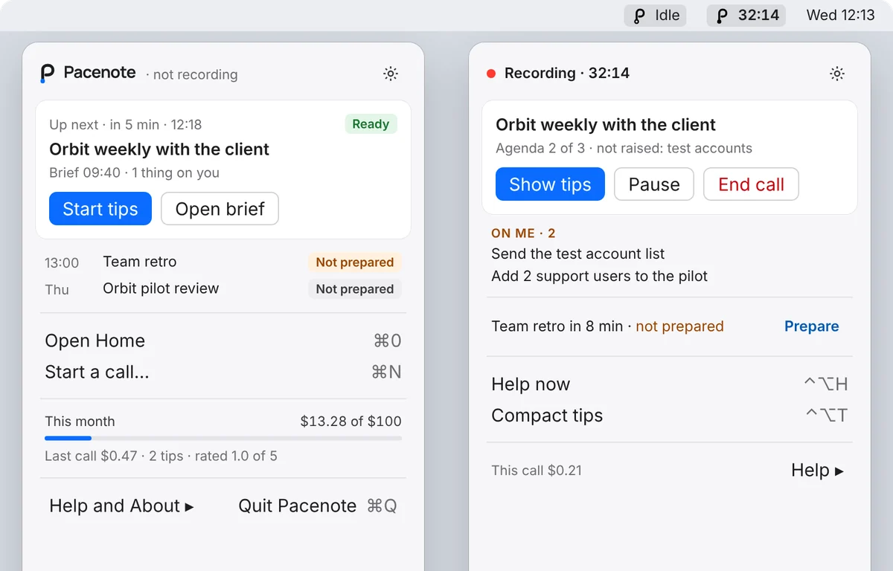
Task: Click the Wed 12:13 clock
Action: tap(840, 16)
